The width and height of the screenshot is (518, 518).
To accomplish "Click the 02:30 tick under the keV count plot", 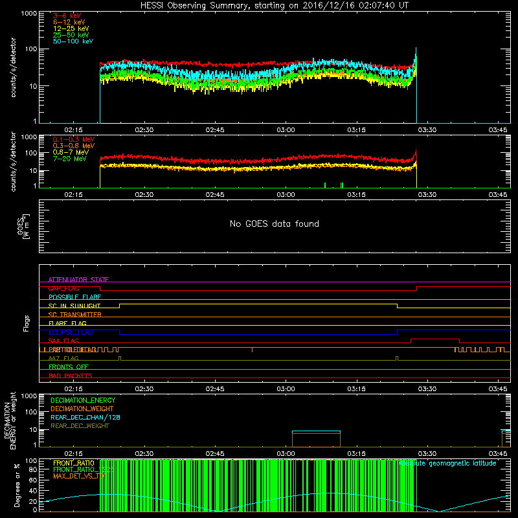I will [x=144, y=130].
